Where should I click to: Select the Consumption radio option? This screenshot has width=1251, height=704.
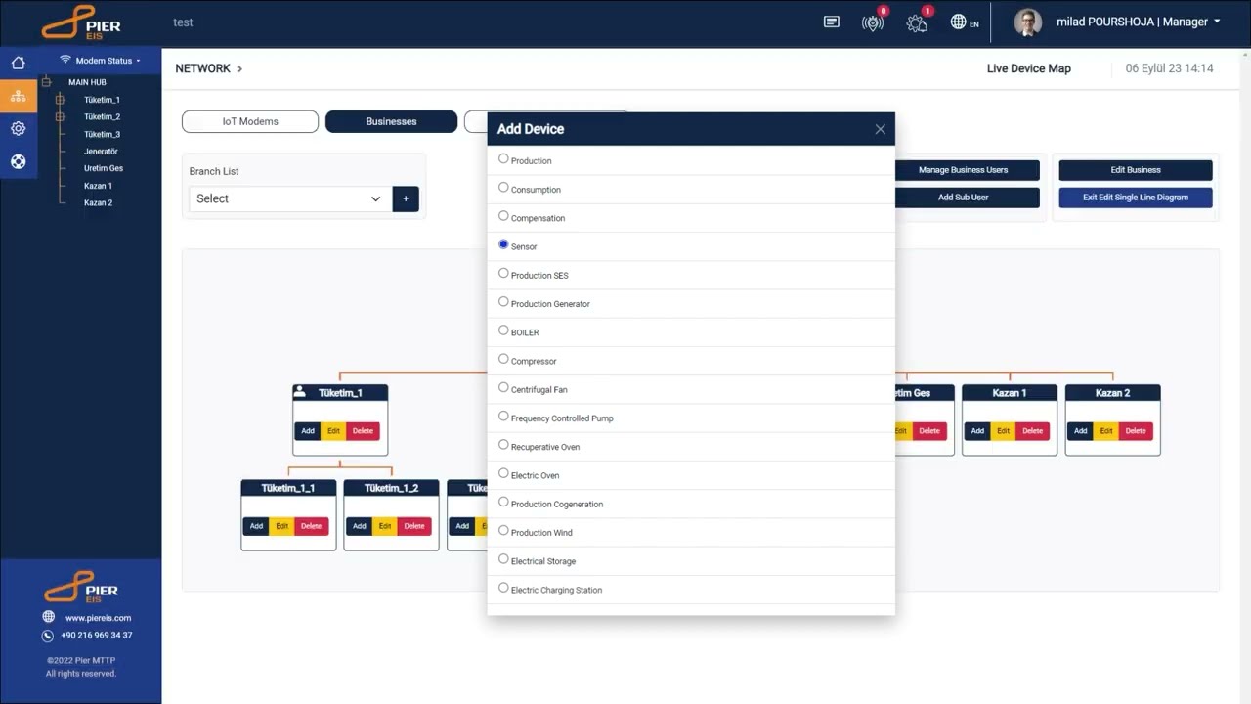(503, 187)
